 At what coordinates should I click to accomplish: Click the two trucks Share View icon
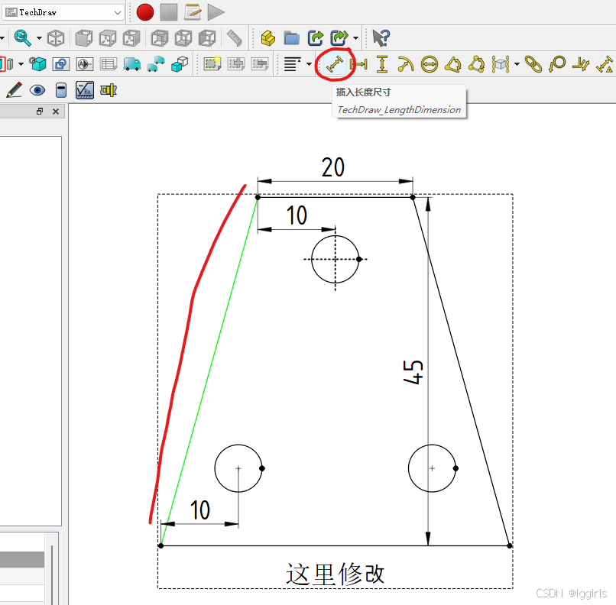(x=156, y=64)
